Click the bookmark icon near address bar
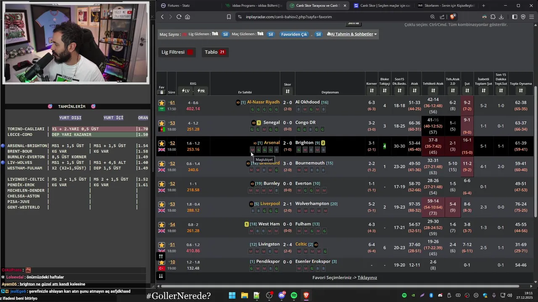538x302 pixels. [x=229, y=17]
